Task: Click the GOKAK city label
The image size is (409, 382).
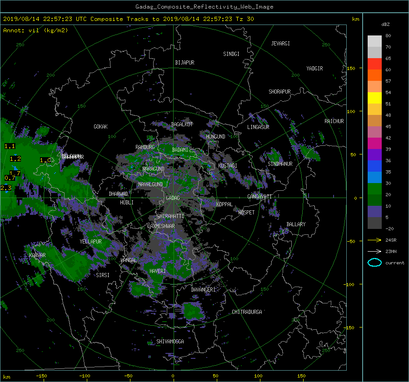Action: (101, 126)
